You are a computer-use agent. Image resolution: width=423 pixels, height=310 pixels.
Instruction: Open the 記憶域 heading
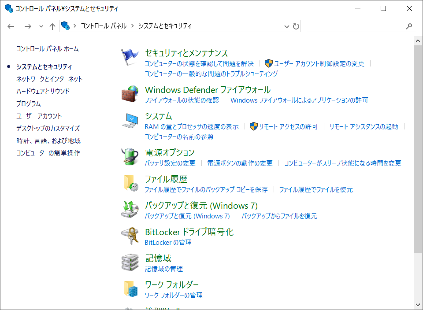click(158, 258)
